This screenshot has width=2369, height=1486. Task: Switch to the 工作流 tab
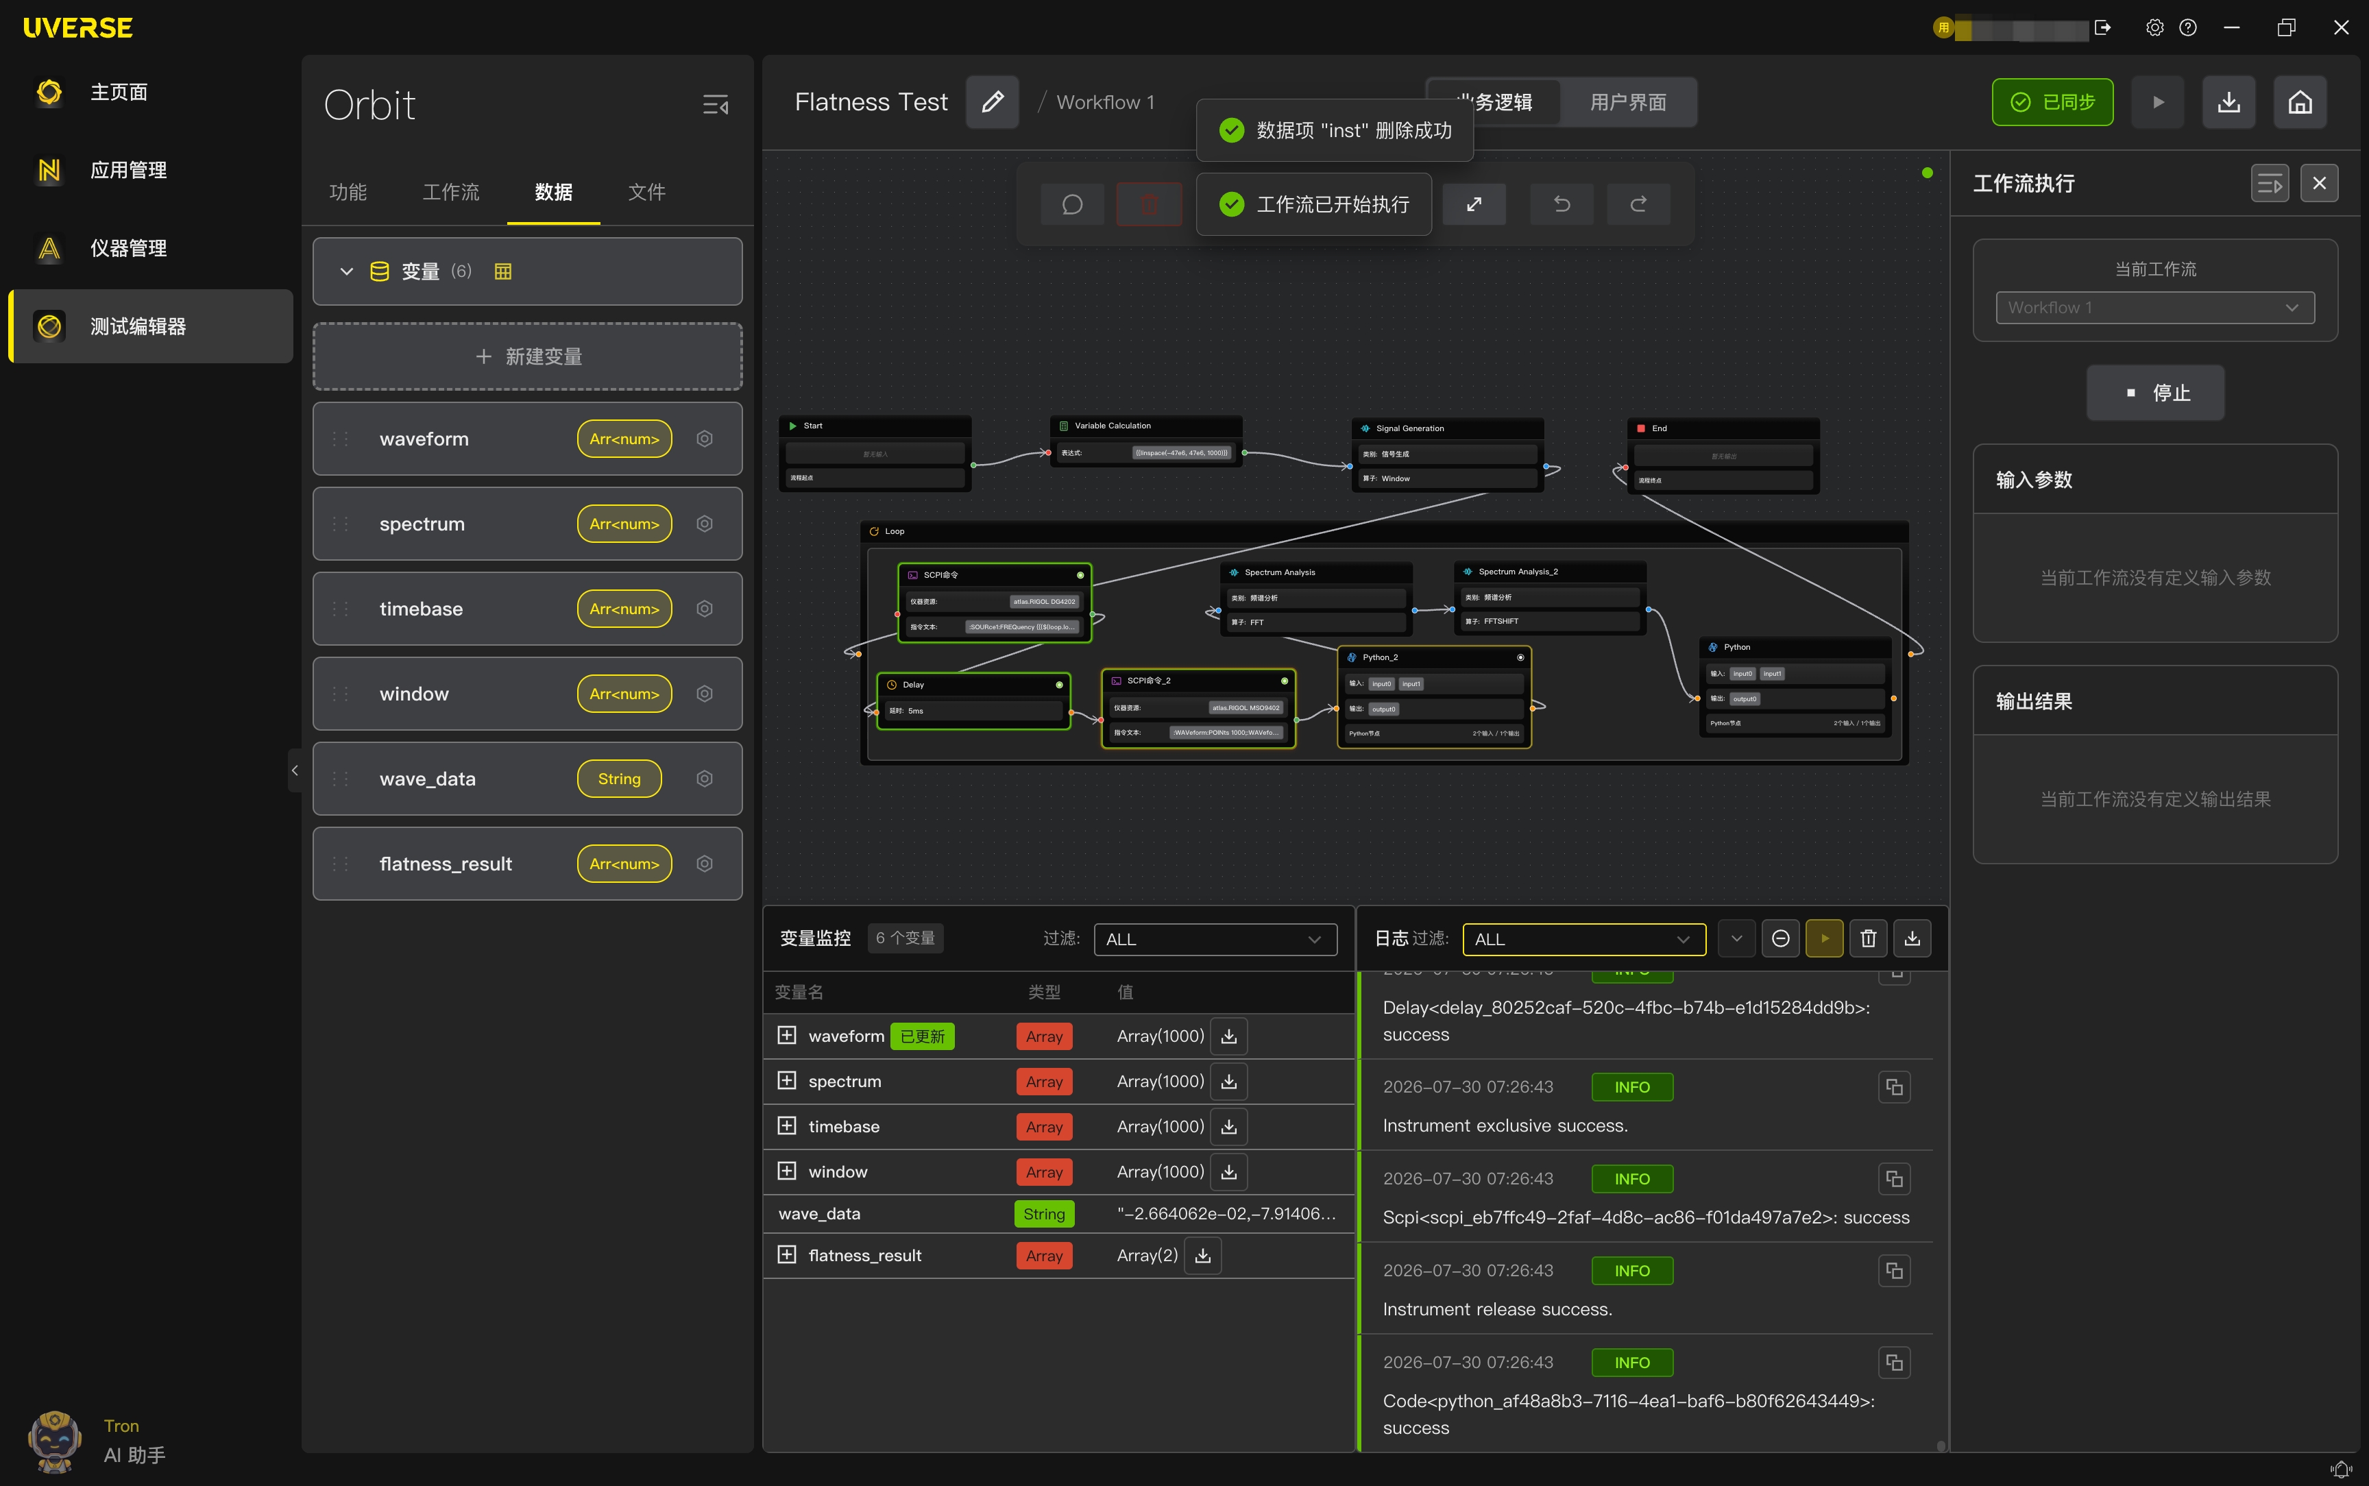(451, 193)
